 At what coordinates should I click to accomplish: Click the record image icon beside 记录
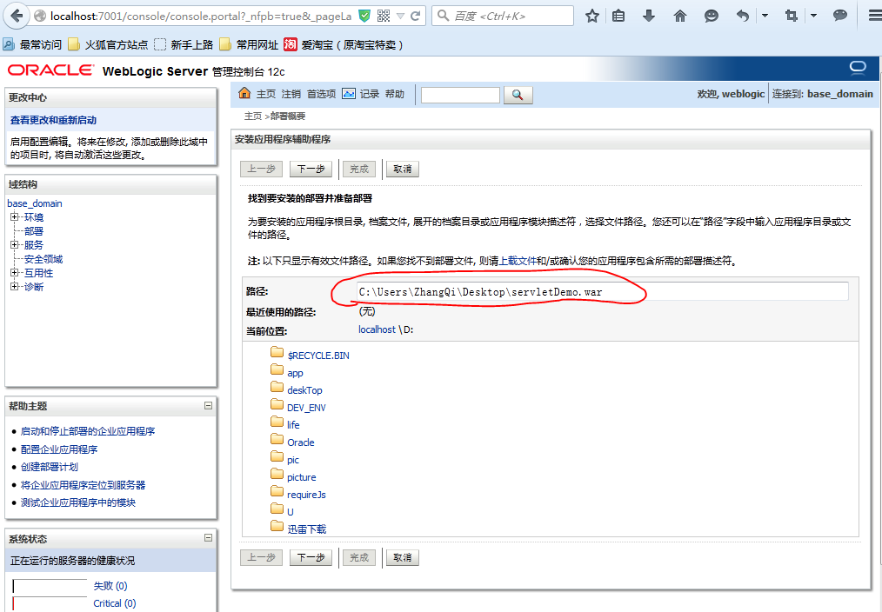349,94
